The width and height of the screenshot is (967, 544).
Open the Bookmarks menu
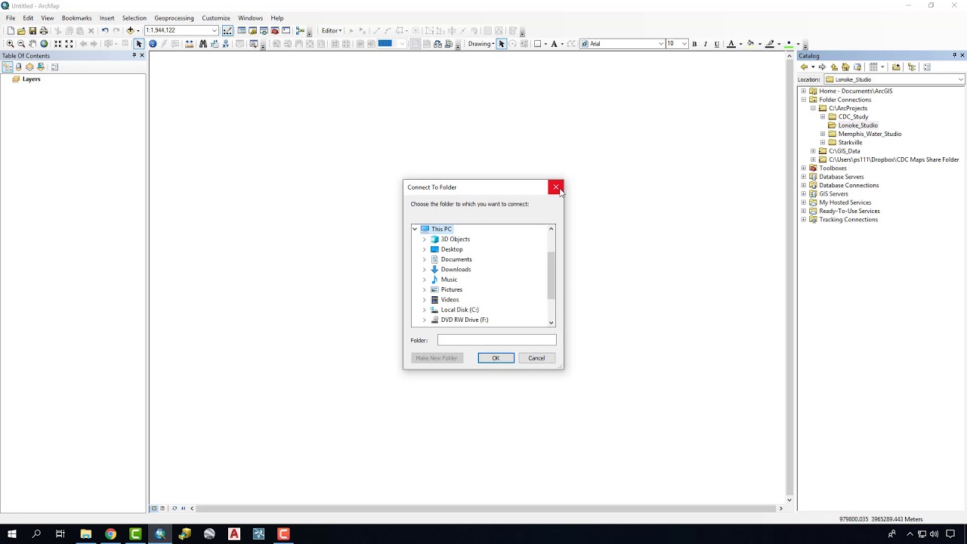[x=76, y=18]
